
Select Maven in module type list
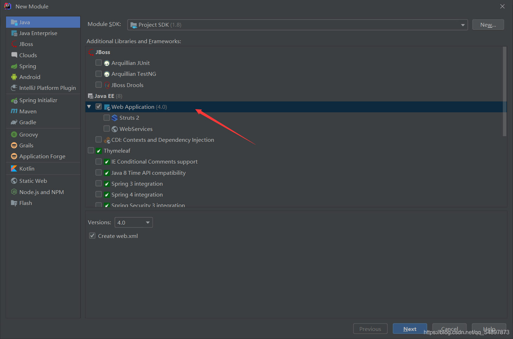[x=43, y=111]
